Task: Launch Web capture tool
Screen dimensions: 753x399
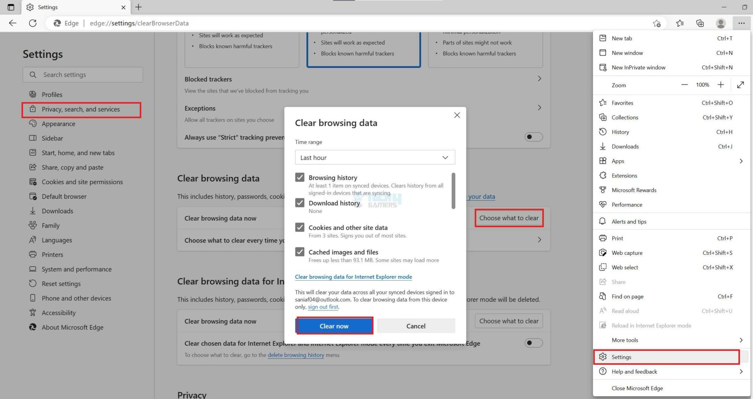Action: pos(627,252)
